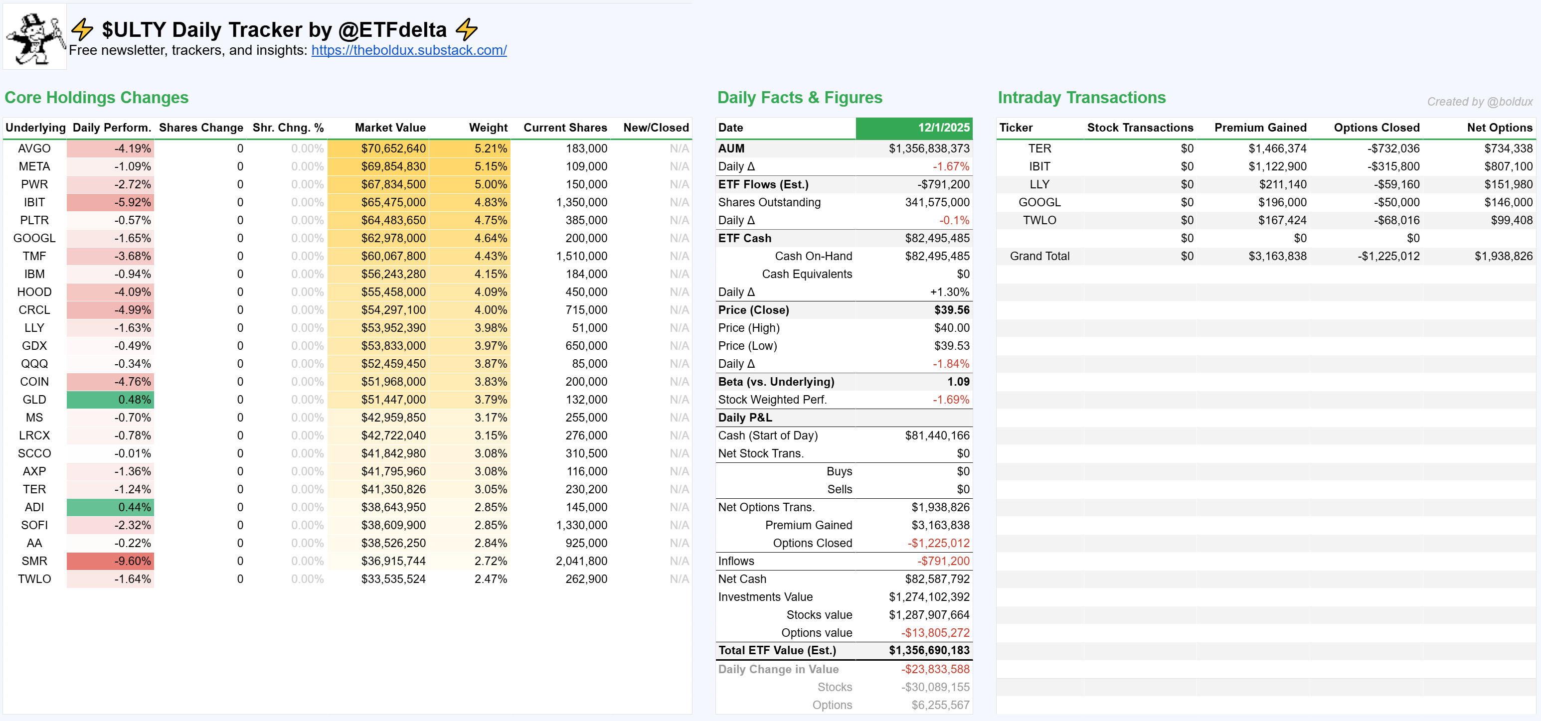The width and height of the screenshot is (1541, 721).
Task: Click the Daily Facts & Figures heading
Action: tap(799, 98)
